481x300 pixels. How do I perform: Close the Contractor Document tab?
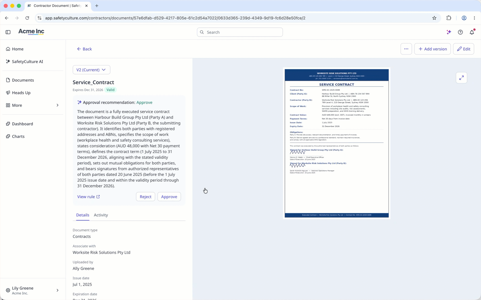click(86, 6)
